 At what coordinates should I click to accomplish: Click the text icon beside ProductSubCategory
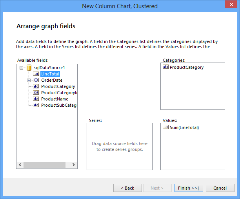click(36, 105)
